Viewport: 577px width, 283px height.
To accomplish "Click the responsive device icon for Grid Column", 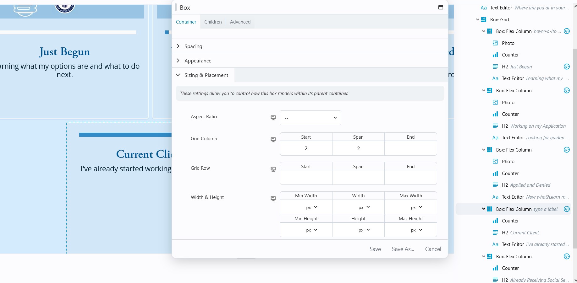I will click(x=273, y=140).
